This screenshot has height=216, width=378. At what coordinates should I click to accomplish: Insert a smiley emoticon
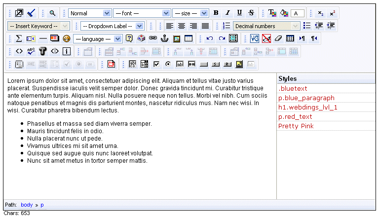(67, 38)
